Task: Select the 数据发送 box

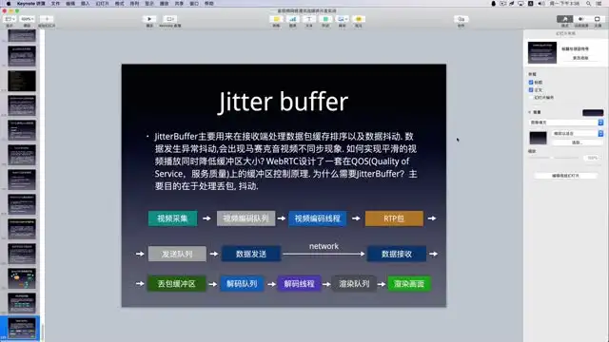Action: pos(251,254)
